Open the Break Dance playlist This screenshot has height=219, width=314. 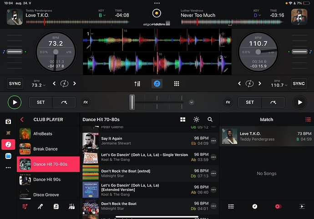tap(48, 149)
